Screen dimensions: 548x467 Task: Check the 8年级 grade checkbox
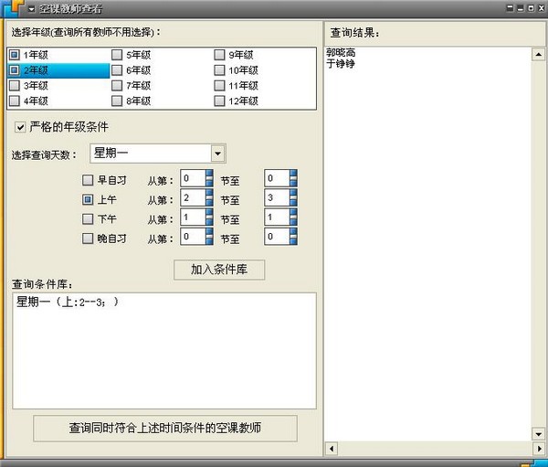click(117, 101)
